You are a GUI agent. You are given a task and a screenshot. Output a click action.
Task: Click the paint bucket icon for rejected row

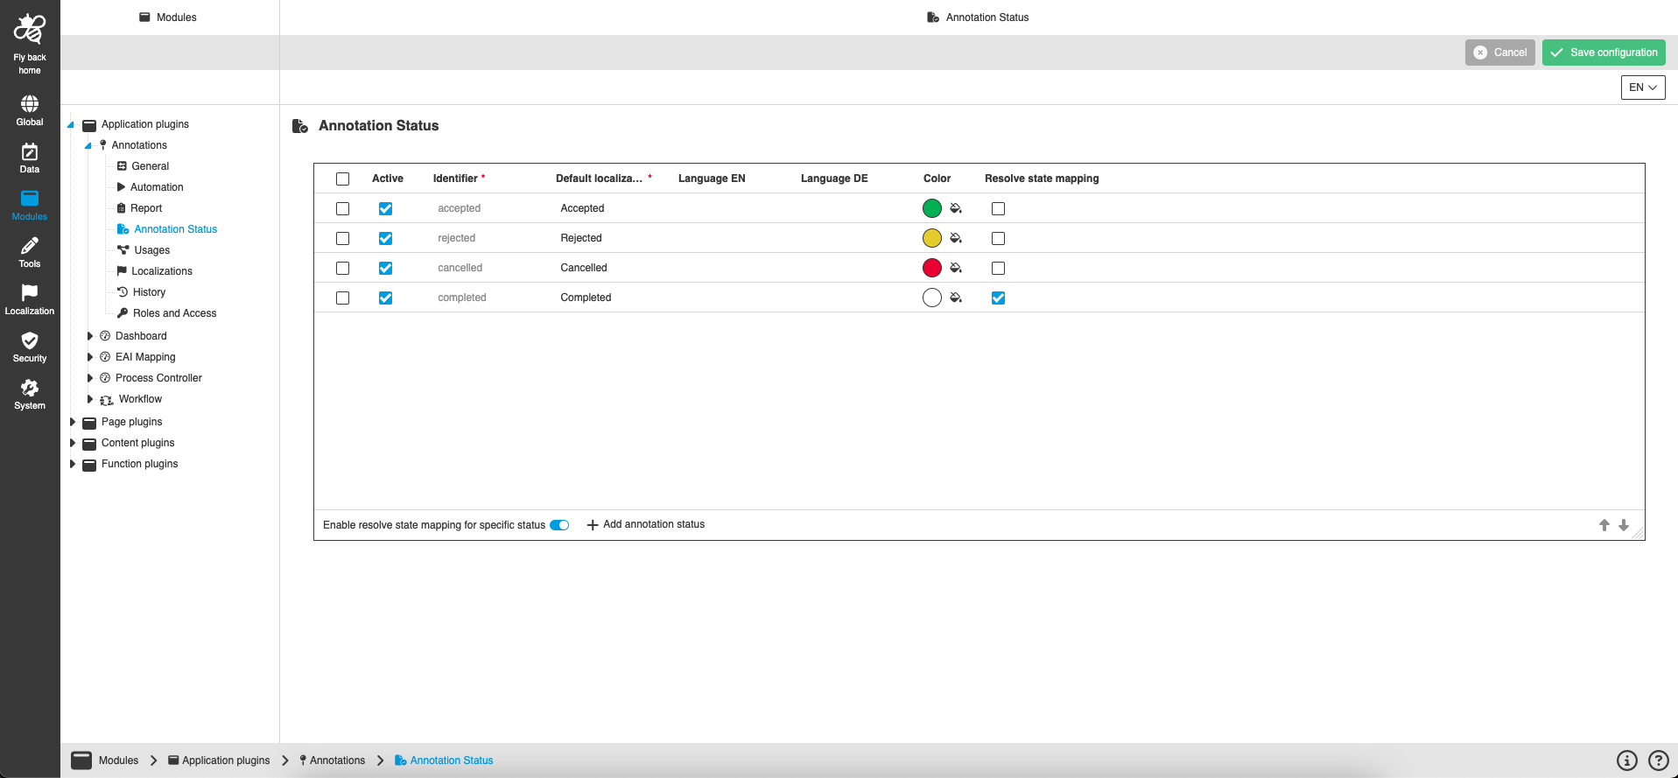tap(956, 238)
